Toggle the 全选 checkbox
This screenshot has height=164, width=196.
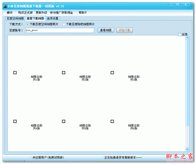(180, 34)
